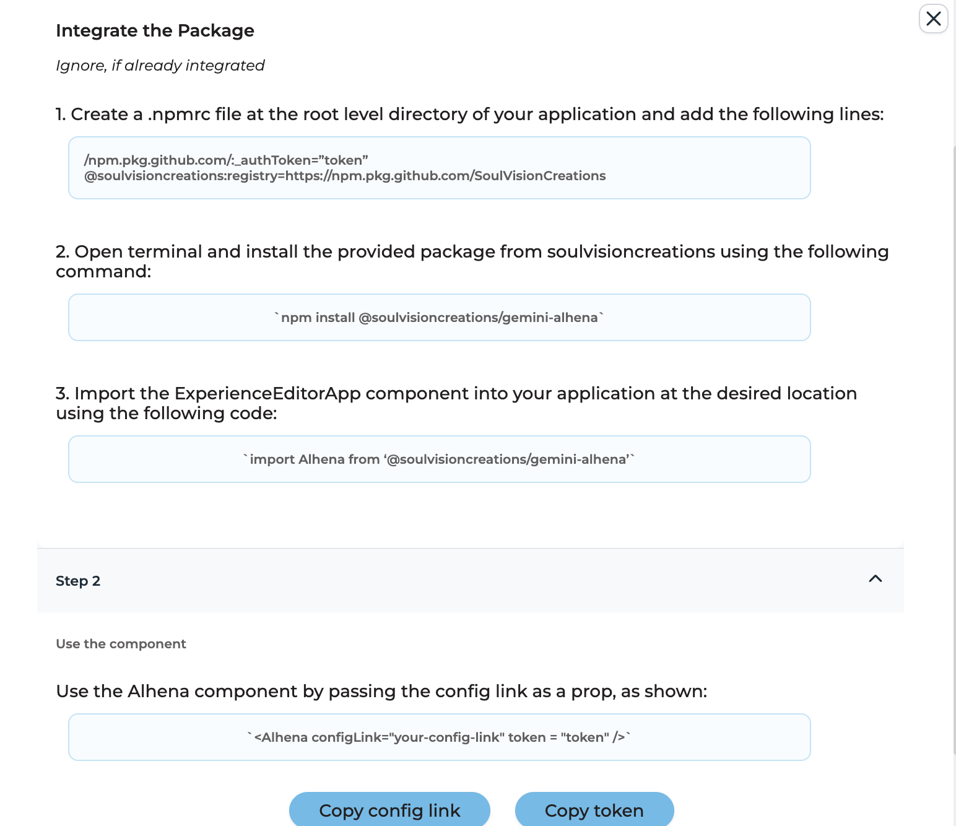Click the 'Use the component' subtitle
956x826 pixels.
(121, 644)
